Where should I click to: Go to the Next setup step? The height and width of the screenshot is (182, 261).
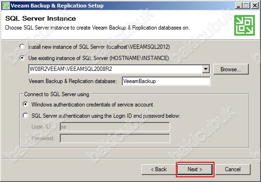195,169
